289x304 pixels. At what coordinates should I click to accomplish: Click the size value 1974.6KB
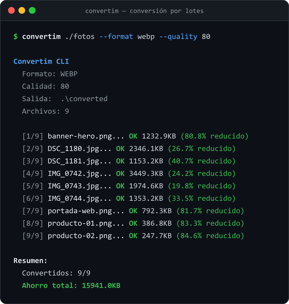click(x=146, y=186)
